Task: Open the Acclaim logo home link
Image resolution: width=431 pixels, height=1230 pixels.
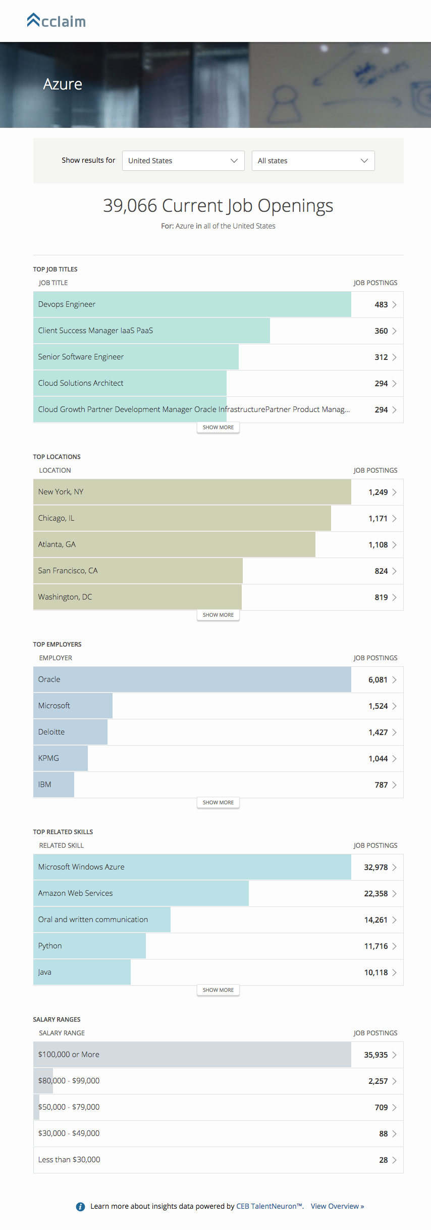Action: 57,21
